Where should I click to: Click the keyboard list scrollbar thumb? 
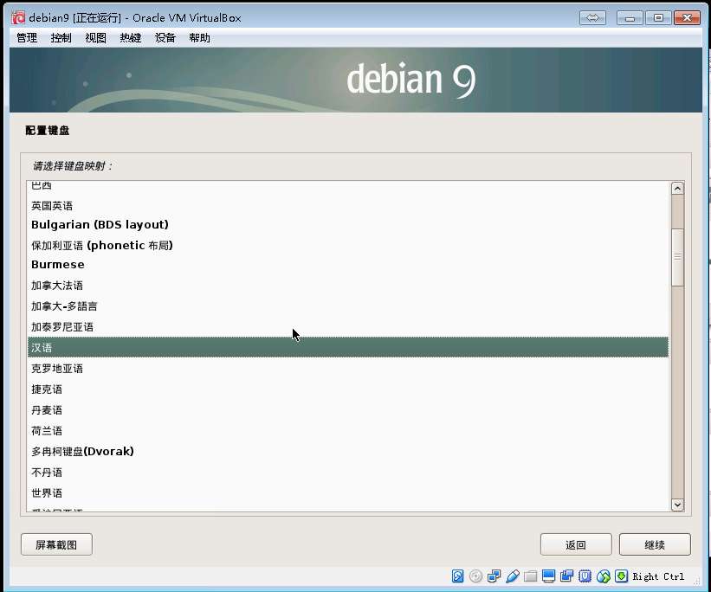click(677, 257)
